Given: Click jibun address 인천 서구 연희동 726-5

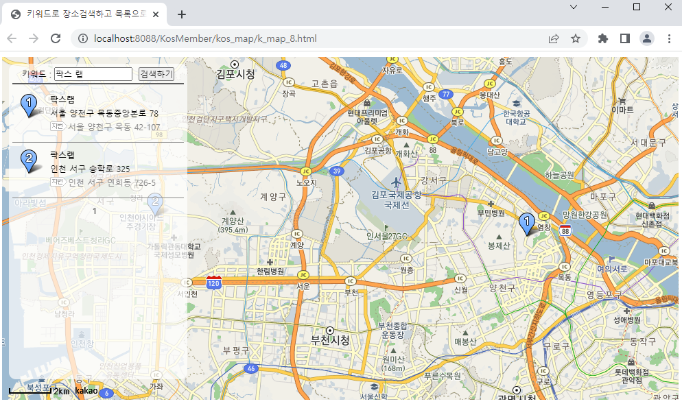Looking at the screenshot, I should tap(112, 183).
